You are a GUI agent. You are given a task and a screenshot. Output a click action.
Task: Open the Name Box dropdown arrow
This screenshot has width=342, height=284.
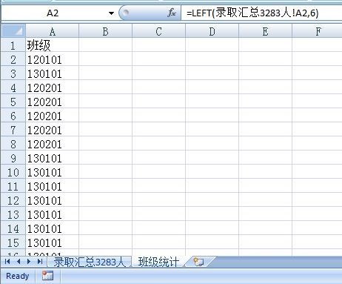[x=112, y=13]
